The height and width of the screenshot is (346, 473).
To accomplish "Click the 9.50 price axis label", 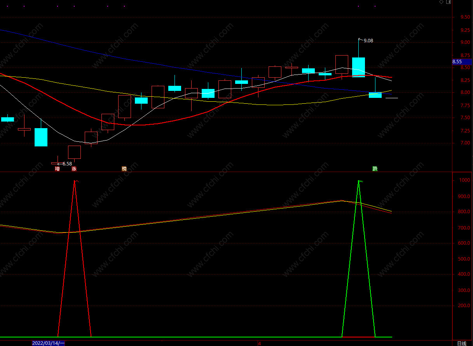I will pyautogui.click(x=465, y=17).
